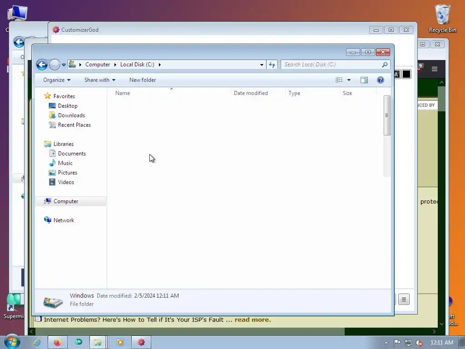Click the file list vertical scrollbar thumb

pos(387,115)
